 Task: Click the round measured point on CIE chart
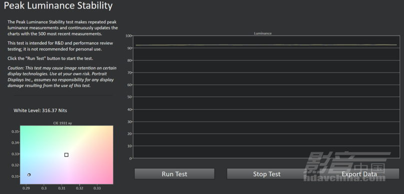[x=29, y=175]
